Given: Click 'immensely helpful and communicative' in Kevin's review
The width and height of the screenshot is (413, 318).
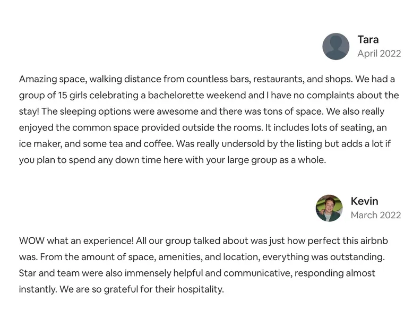Looking at the screenshot, I should point(208,273).
